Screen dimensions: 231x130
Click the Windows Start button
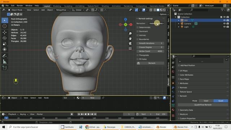pos(4,127)
